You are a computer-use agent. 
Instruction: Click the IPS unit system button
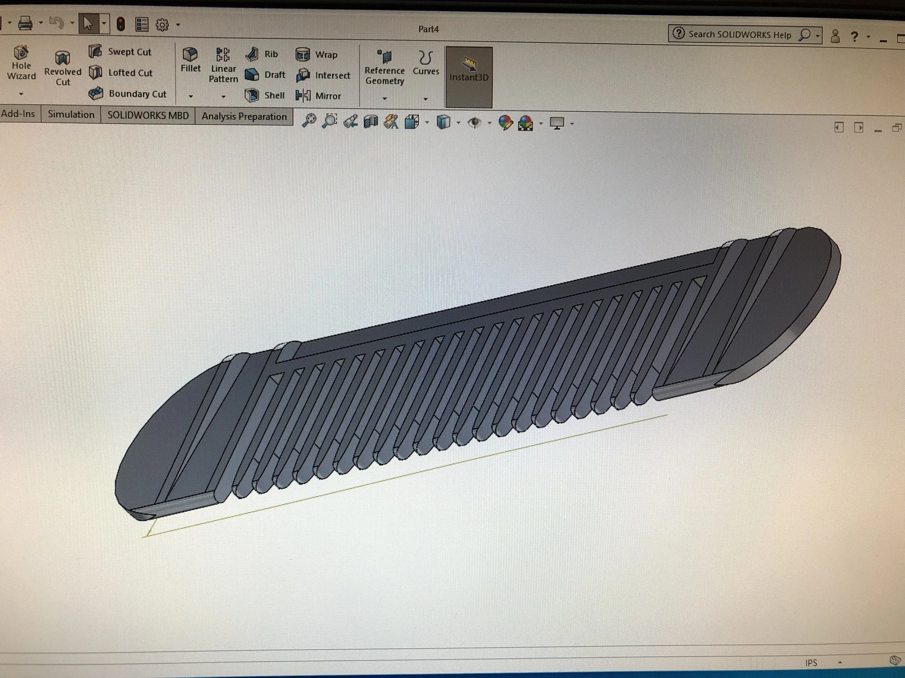811,663
